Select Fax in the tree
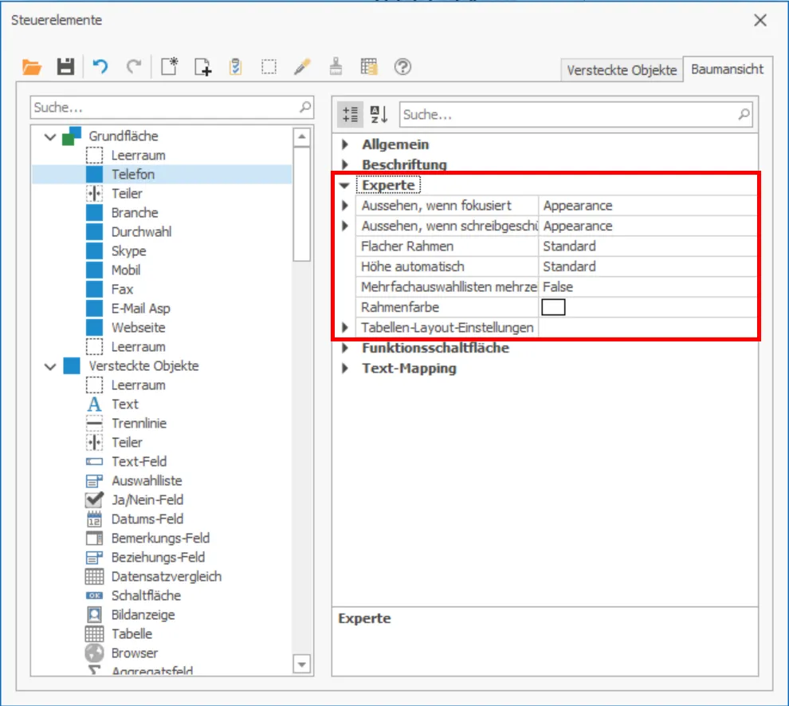789x706 pixels. tap(122, 289)
